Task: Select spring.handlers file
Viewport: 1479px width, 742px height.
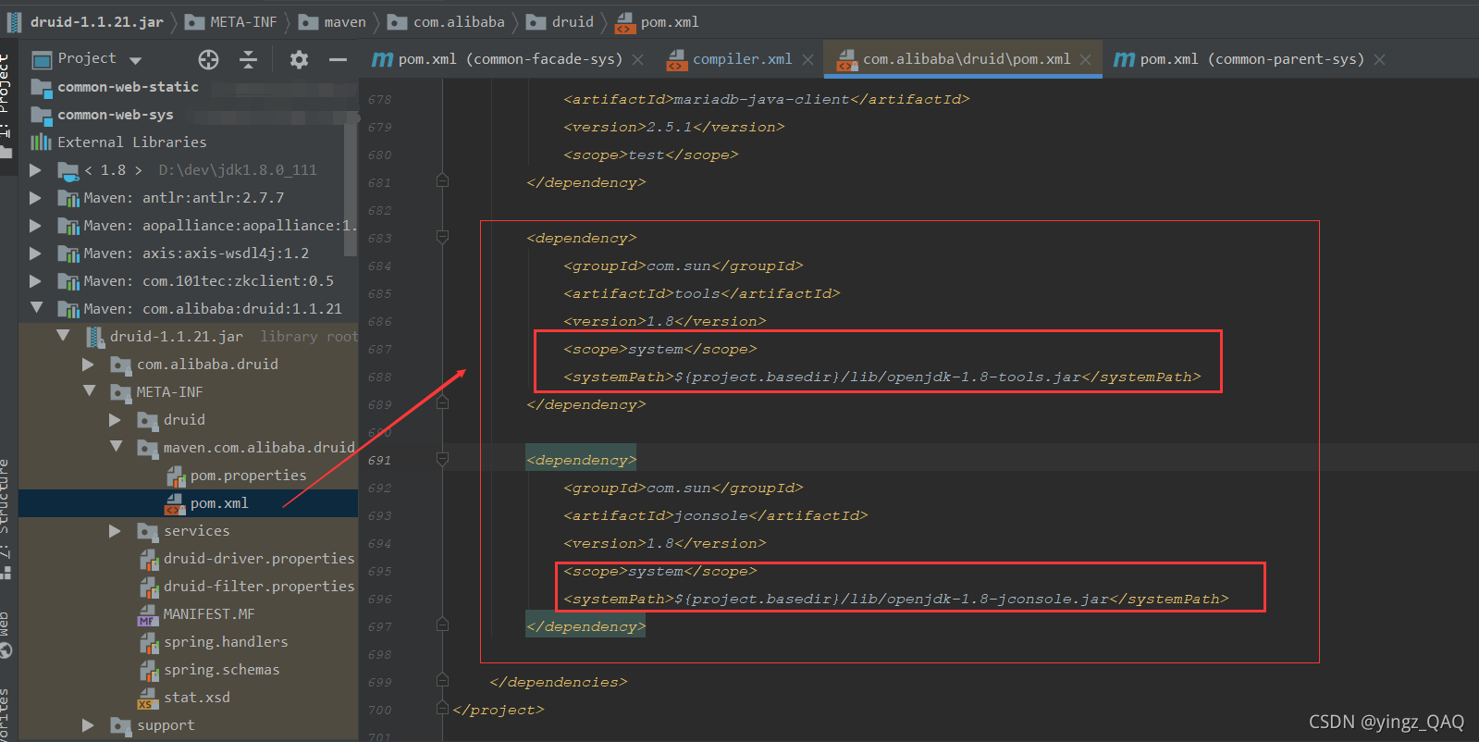Action: [226, 642]
